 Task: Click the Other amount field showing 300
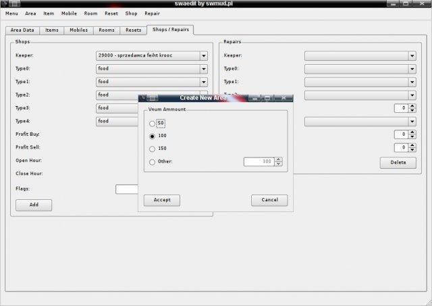pyautogui.click(x=259, y=161)
